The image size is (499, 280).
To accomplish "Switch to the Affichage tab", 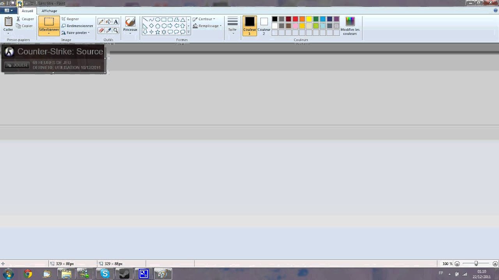I will pos(49,11).
